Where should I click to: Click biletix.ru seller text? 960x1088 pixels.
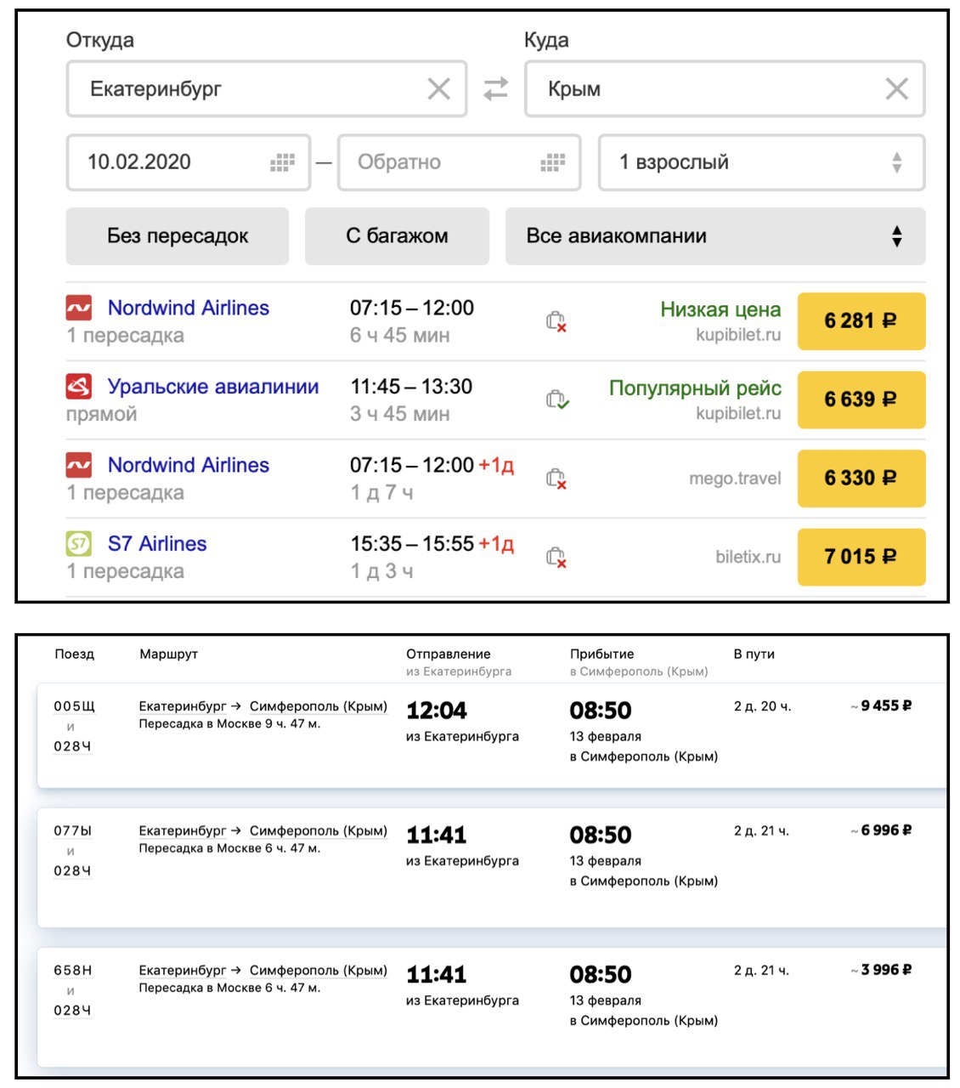748,557
